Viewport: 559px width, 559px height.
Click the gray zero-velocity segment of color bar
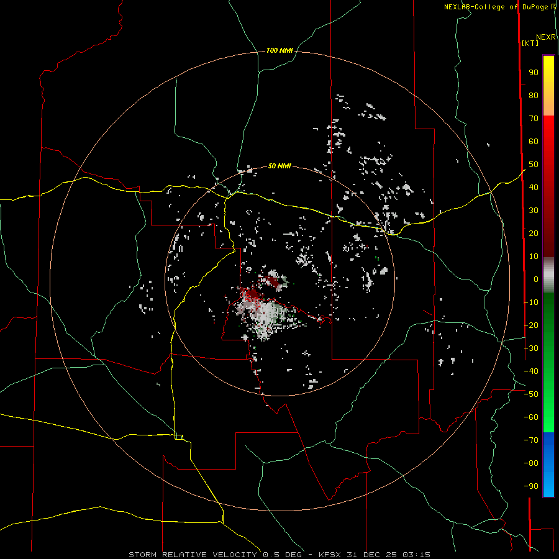pyautogui.click(x=548, y=275)
